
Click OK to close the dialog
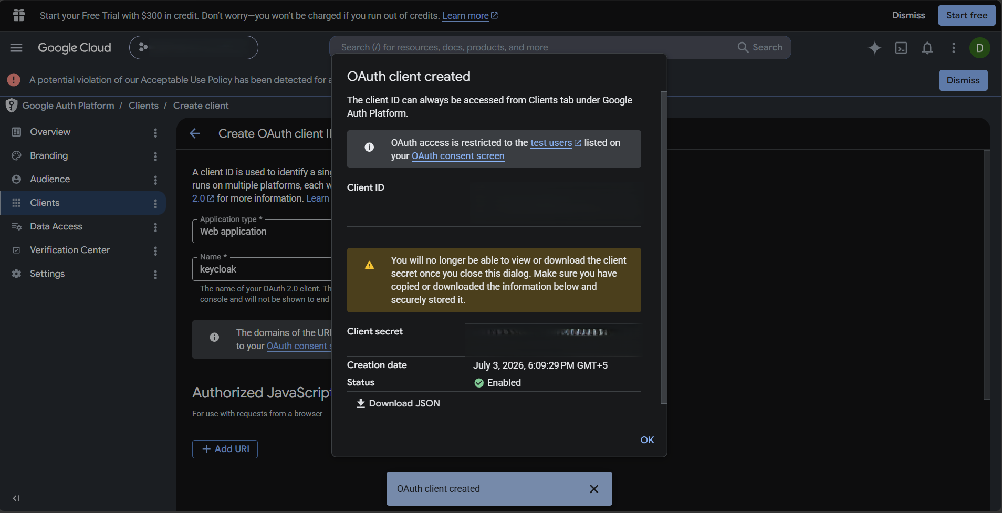click(647, 440)
